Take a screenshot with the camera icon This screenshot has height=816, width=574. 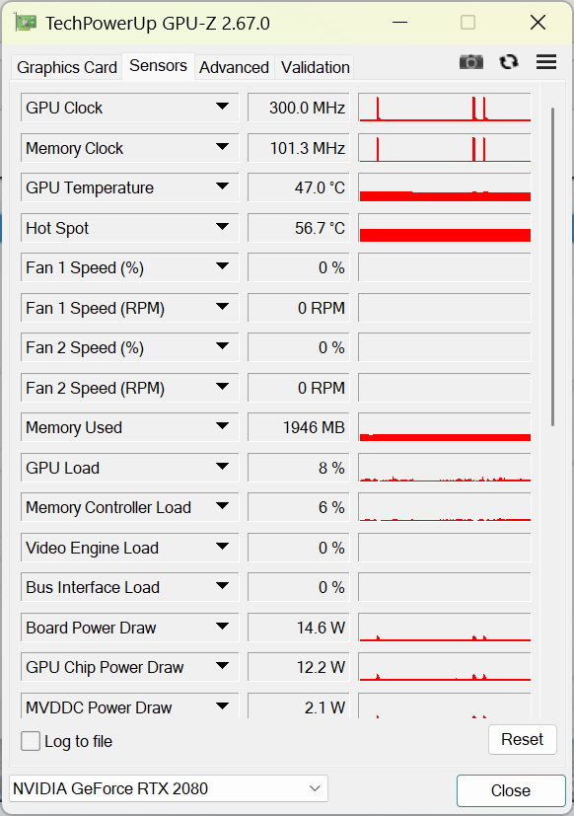[471, 62]
